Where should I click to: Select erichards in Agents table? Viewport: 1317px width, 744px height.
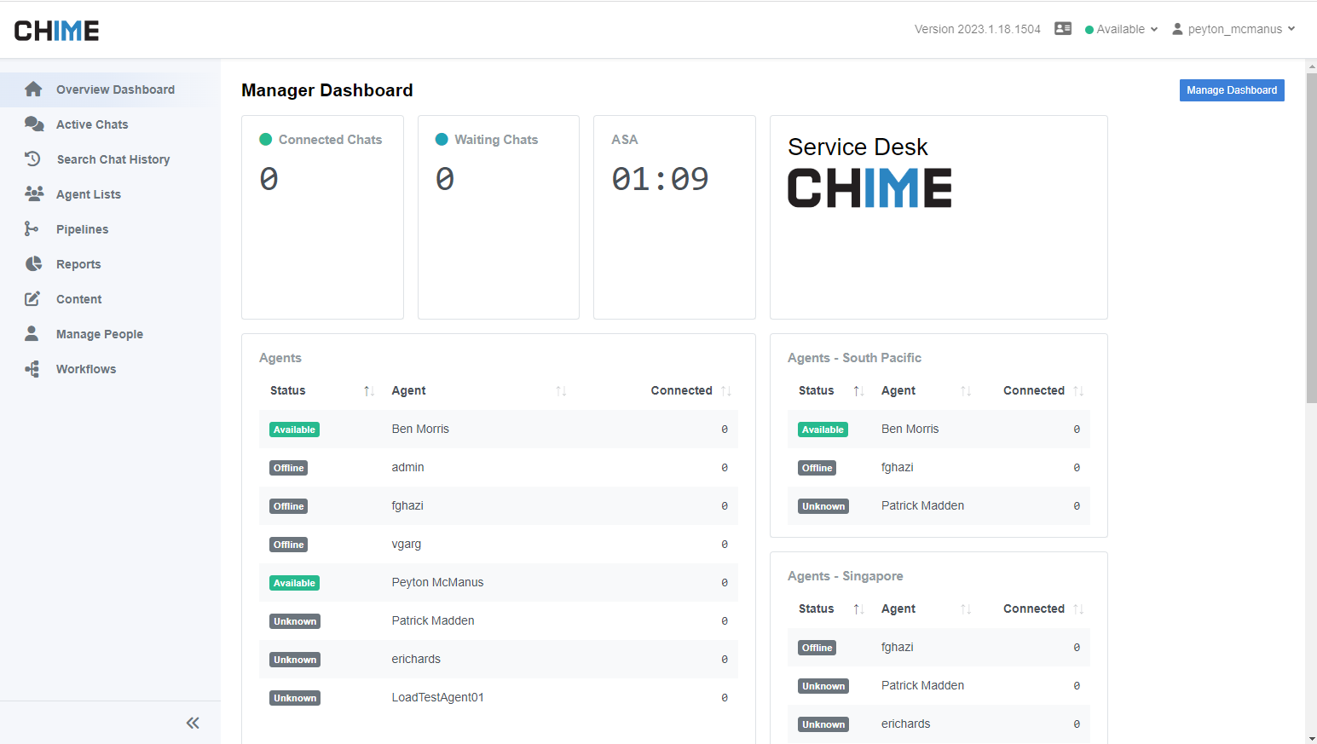point(499,660)
